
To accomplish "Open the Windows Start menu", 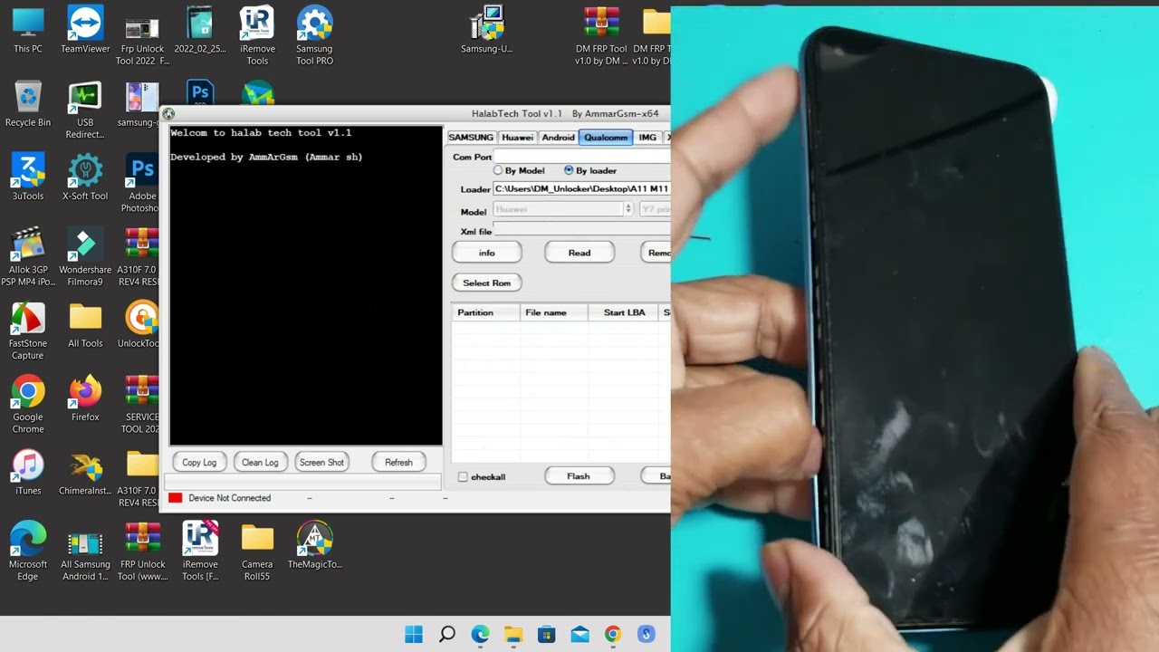I will tap(414, 634).
